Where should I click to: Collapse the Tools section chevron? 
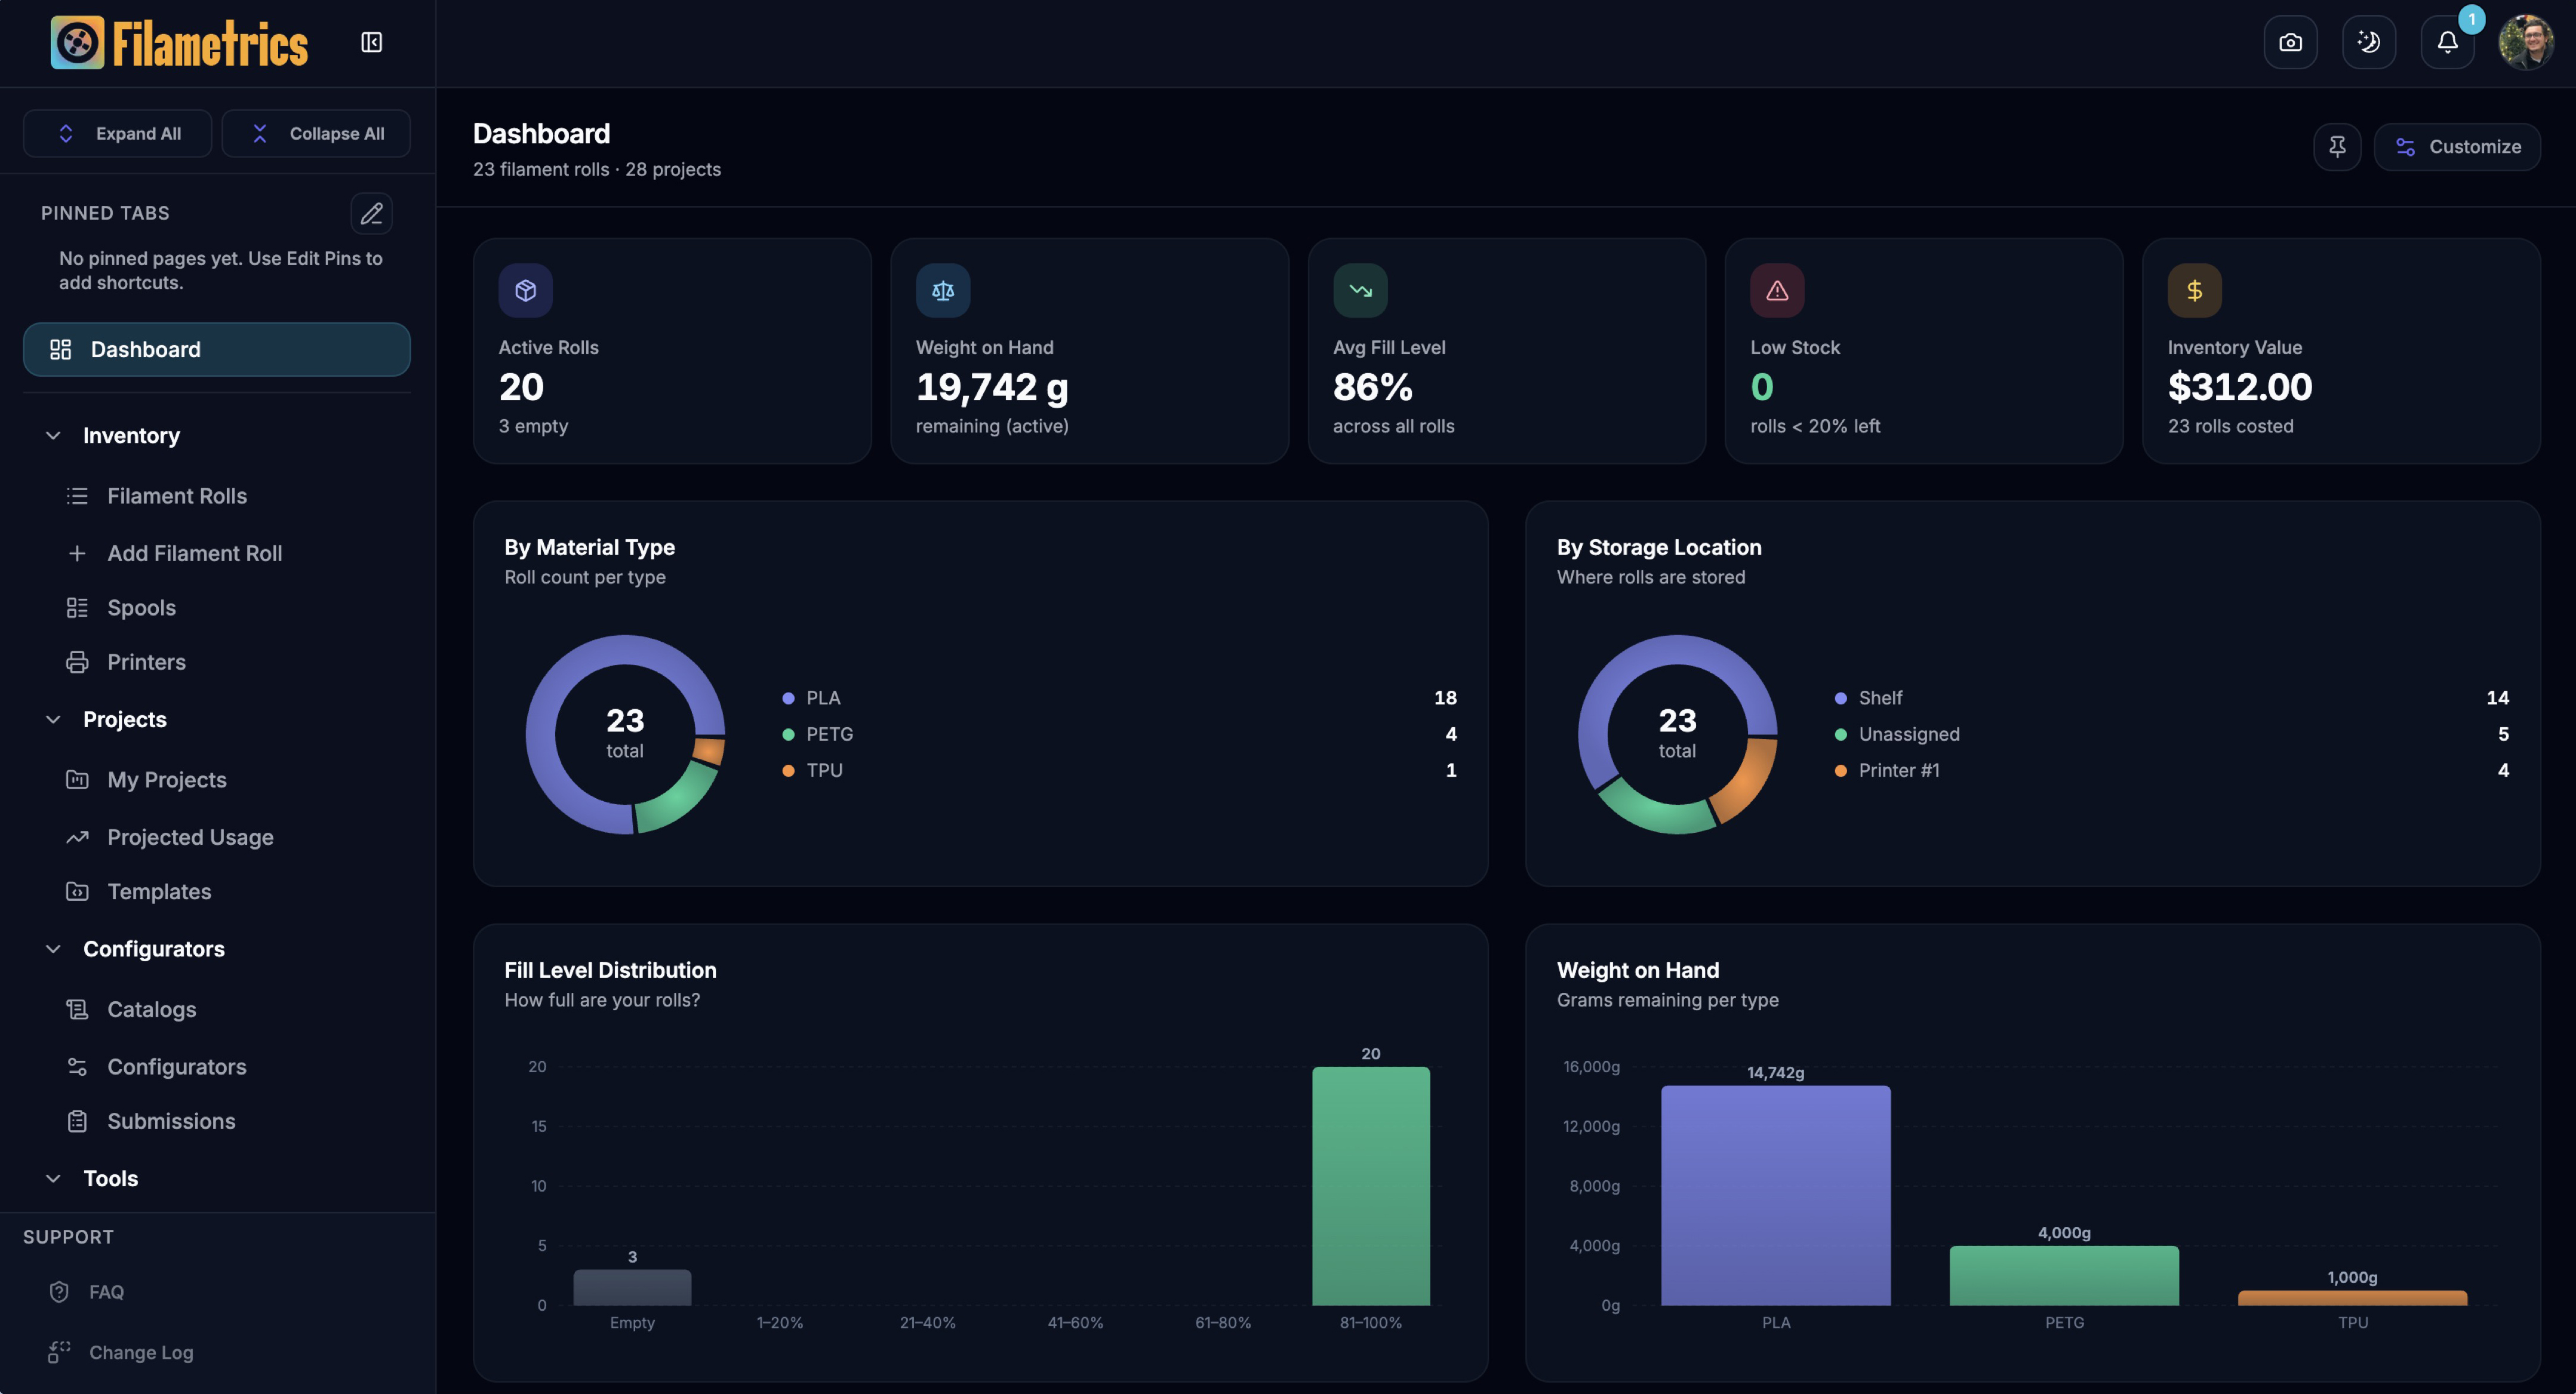pyautogui.click(x=53, y=1179)
